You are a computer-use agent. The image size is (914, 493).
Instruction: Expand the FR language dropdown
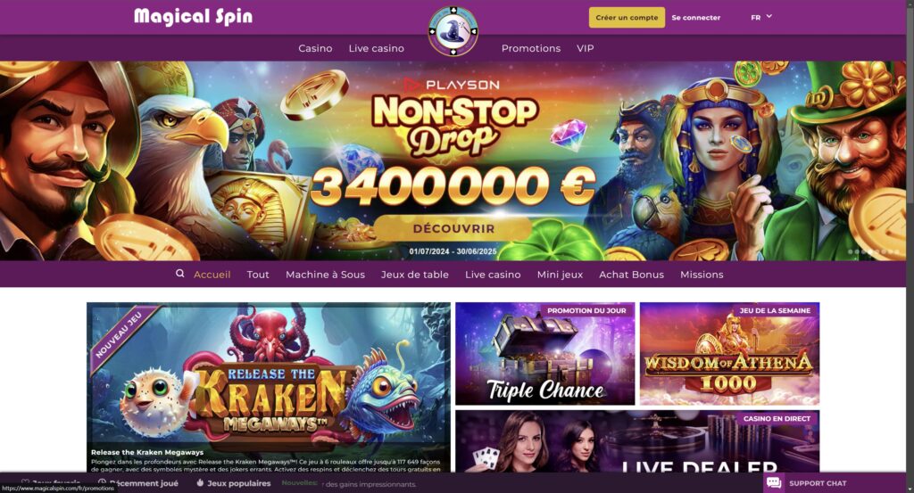761,18
